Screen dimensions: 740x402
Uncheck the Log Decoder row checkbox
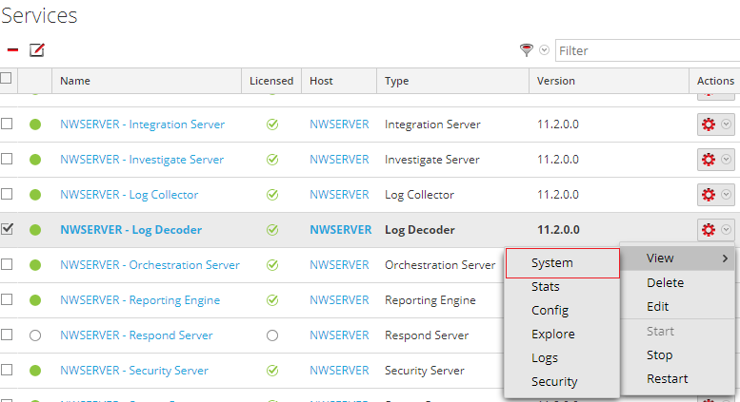pos(8,229)
